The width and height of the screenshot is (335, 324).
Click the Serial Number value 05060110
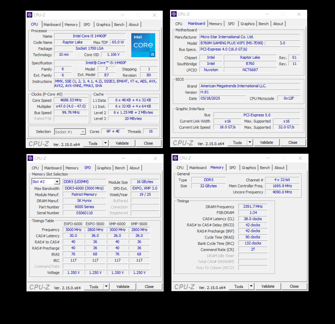coord(84,213)
